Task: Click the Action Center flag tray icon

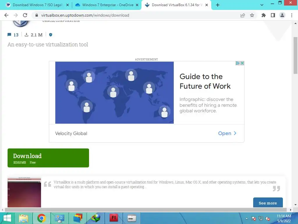Action: click(x=254, y=218)
